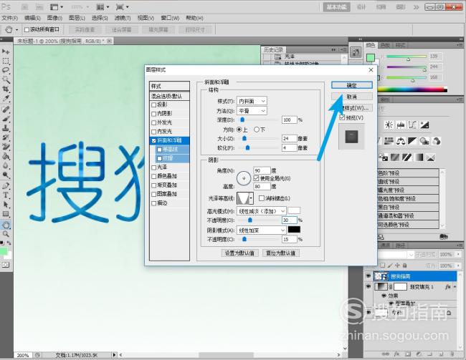
Task: Select the Paint Bucket tool
Action: point(6,156)
